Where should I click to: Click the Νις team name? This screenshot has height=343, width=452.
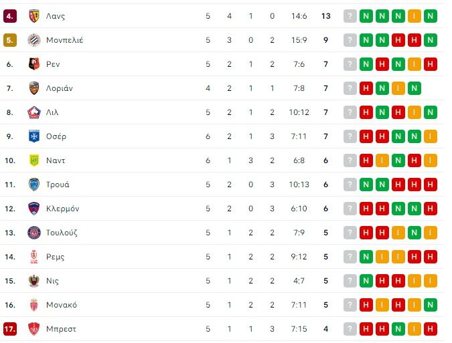pos(54,281)
